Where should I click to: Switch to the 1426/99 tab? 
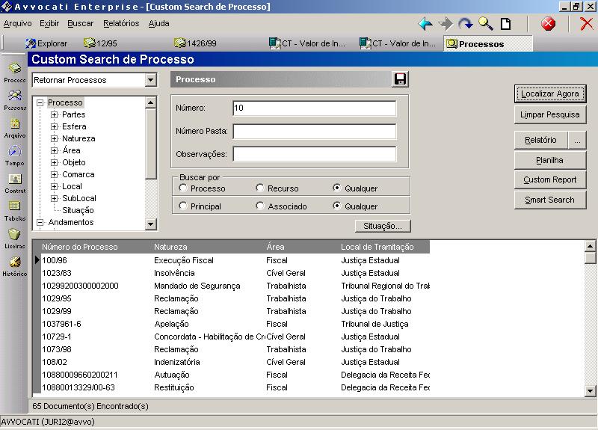[196, 43]
